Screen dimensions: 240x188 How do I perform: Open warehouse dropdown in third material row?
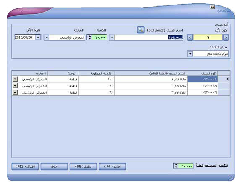tap(15, 93)
